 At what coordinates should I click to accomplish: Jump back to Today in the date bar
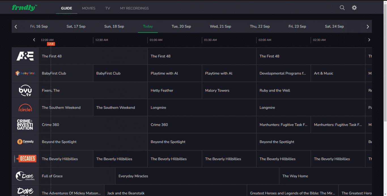pyautogui.click(x=148, y=26)
